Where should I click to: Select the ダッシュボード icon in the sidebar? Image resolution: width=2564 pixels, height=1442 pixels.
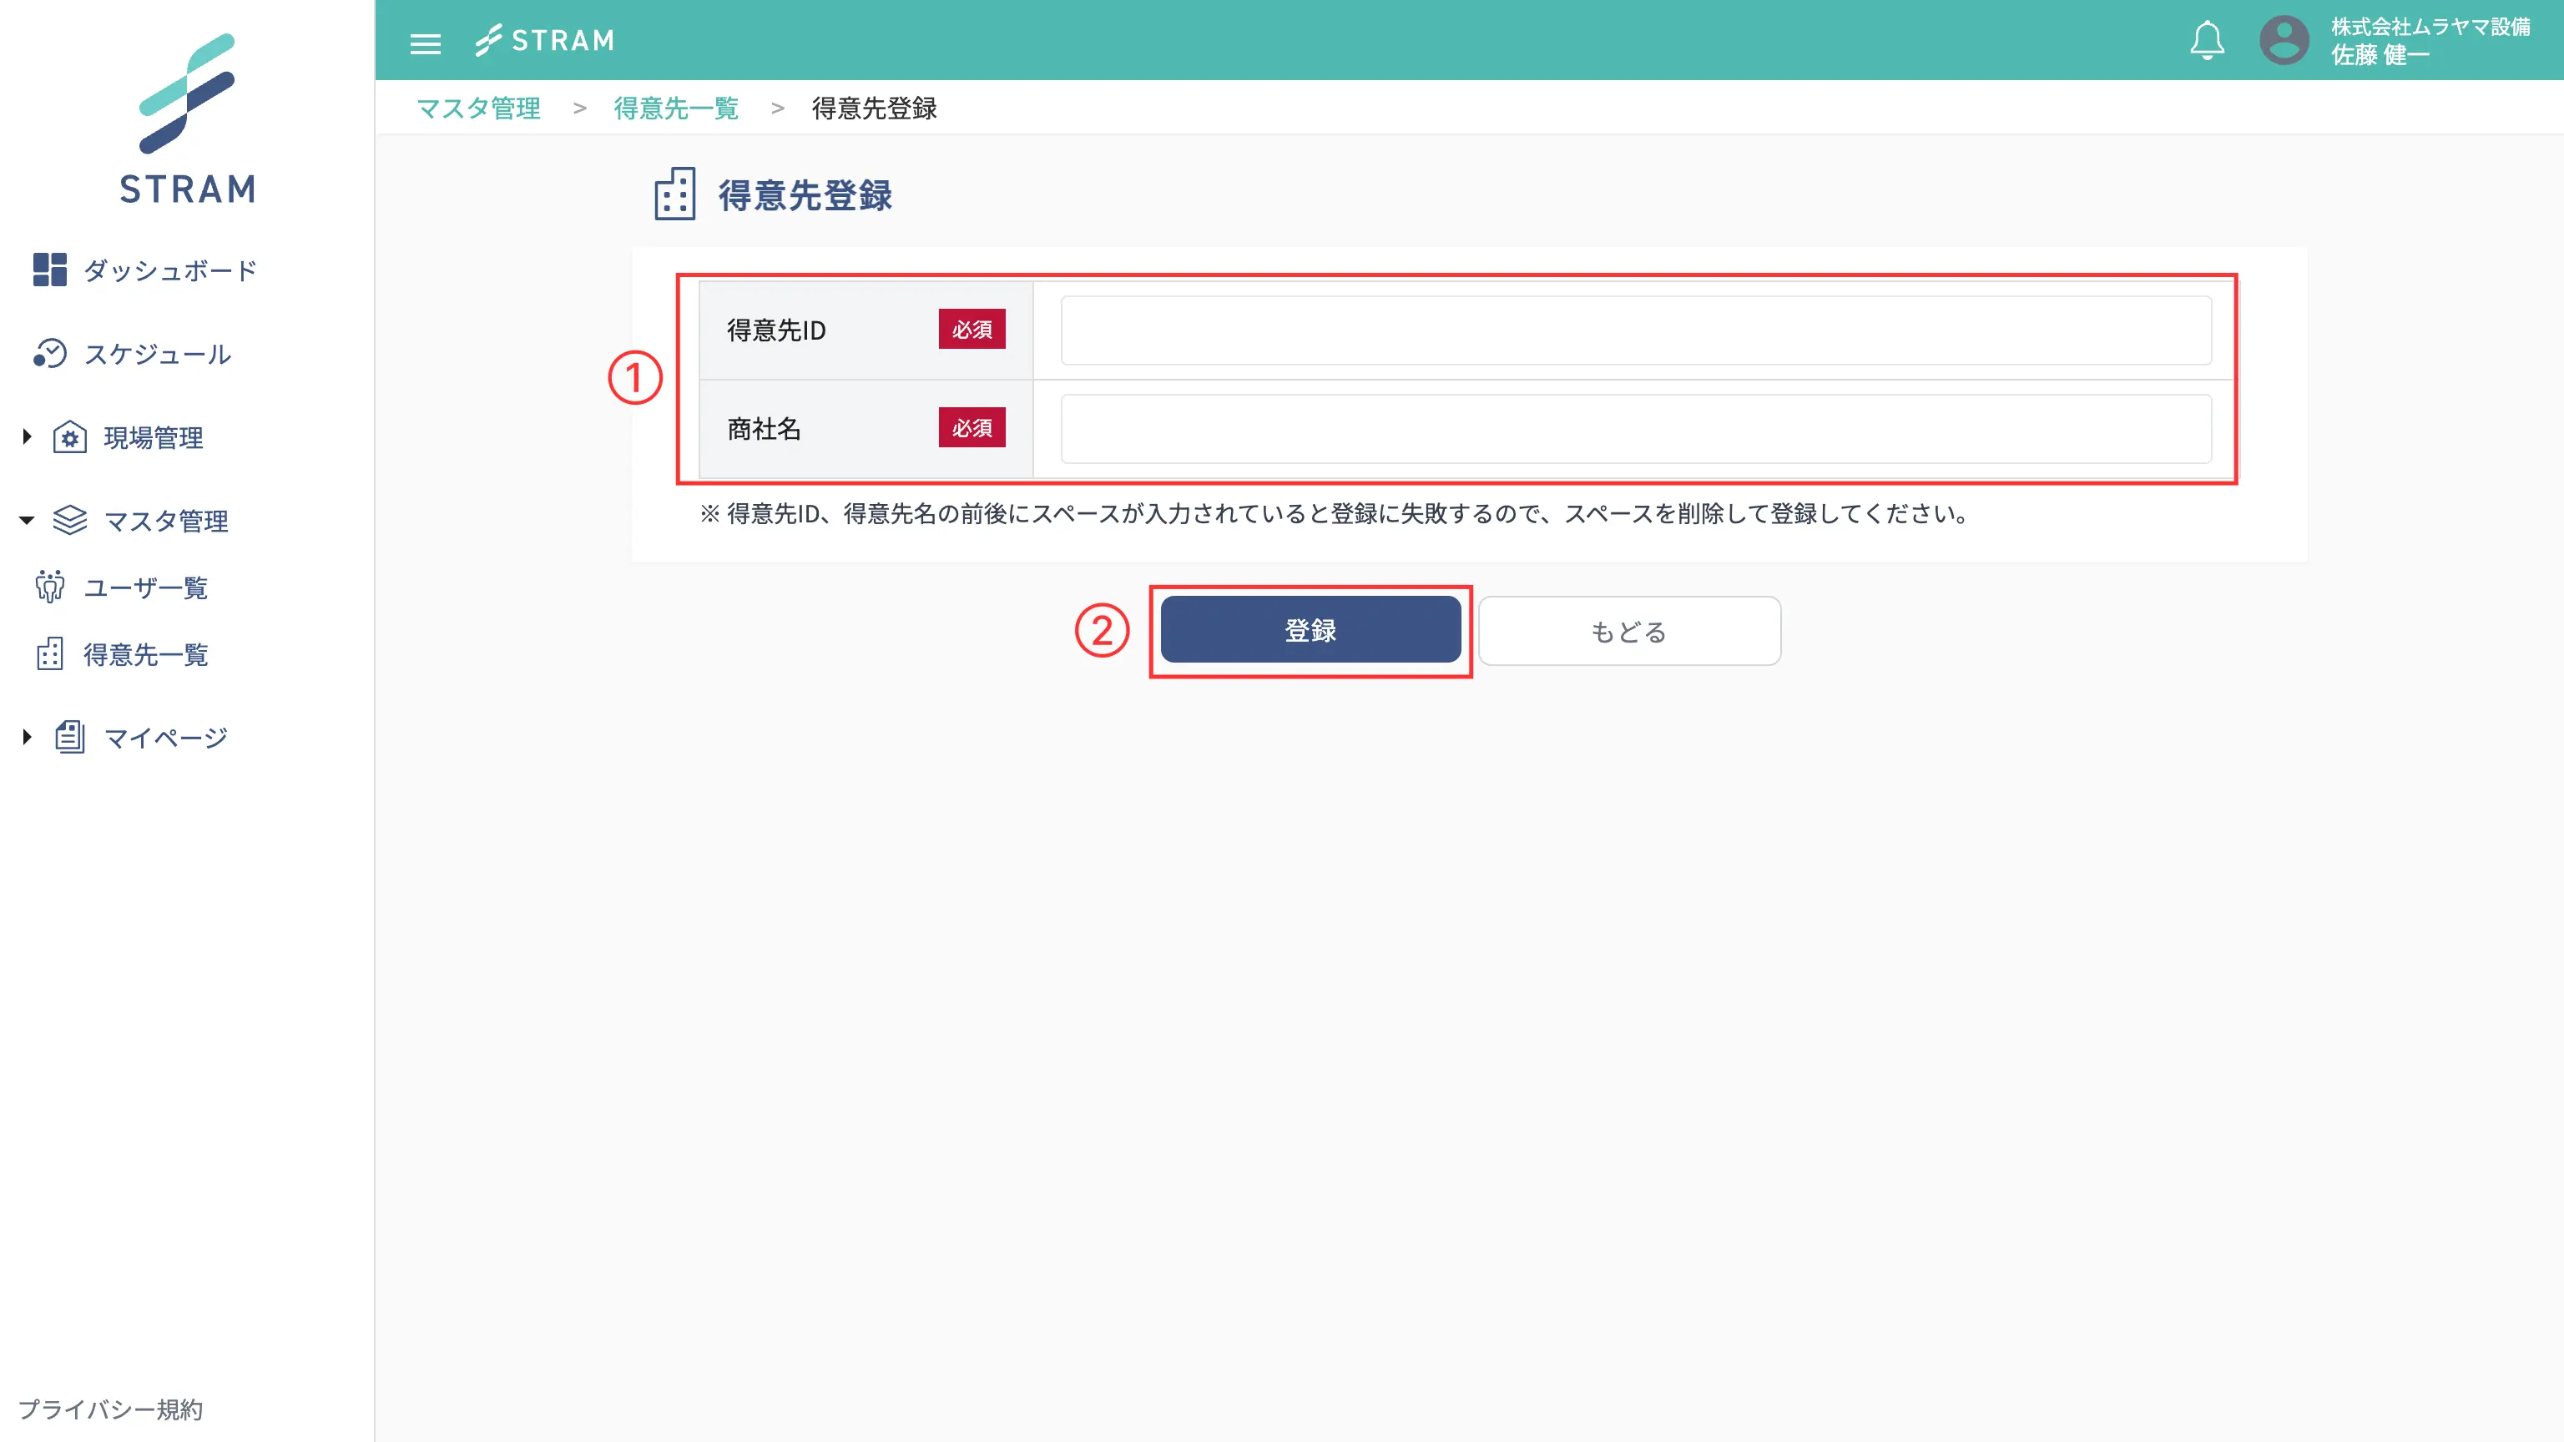[51, 270]
